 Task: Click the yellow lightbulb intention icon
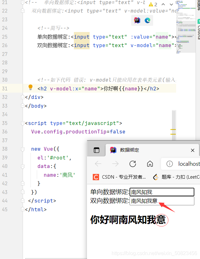[x=31, y=88]
